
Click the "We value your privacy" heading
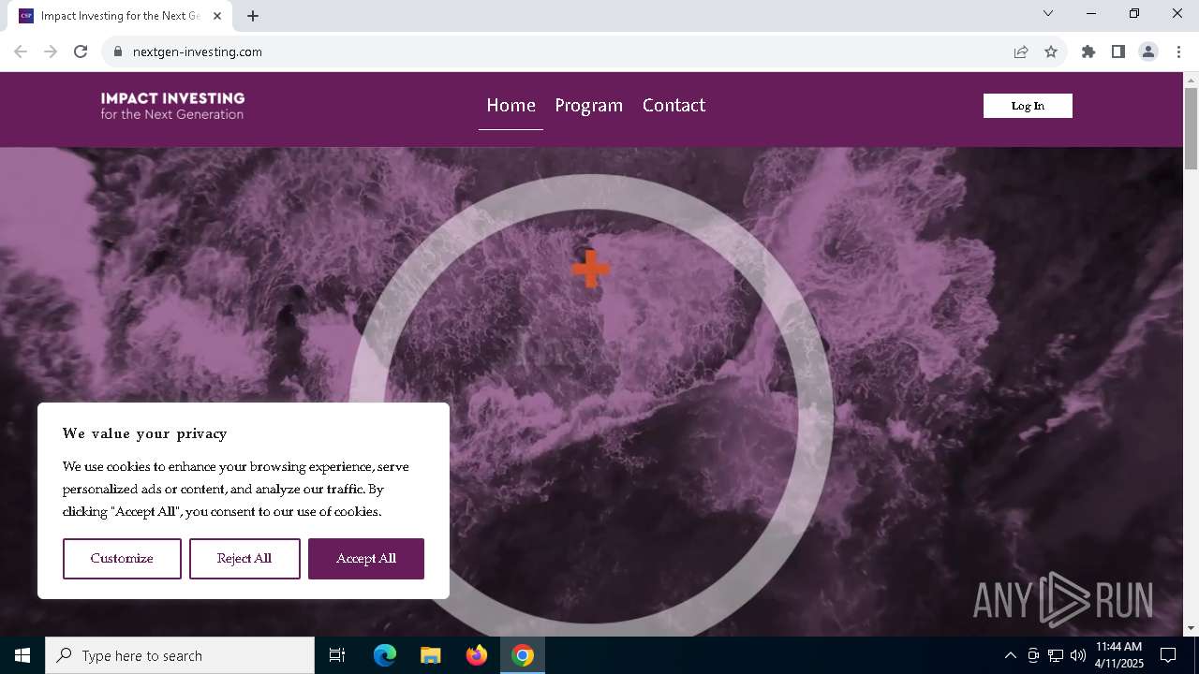tap(145, 433)
